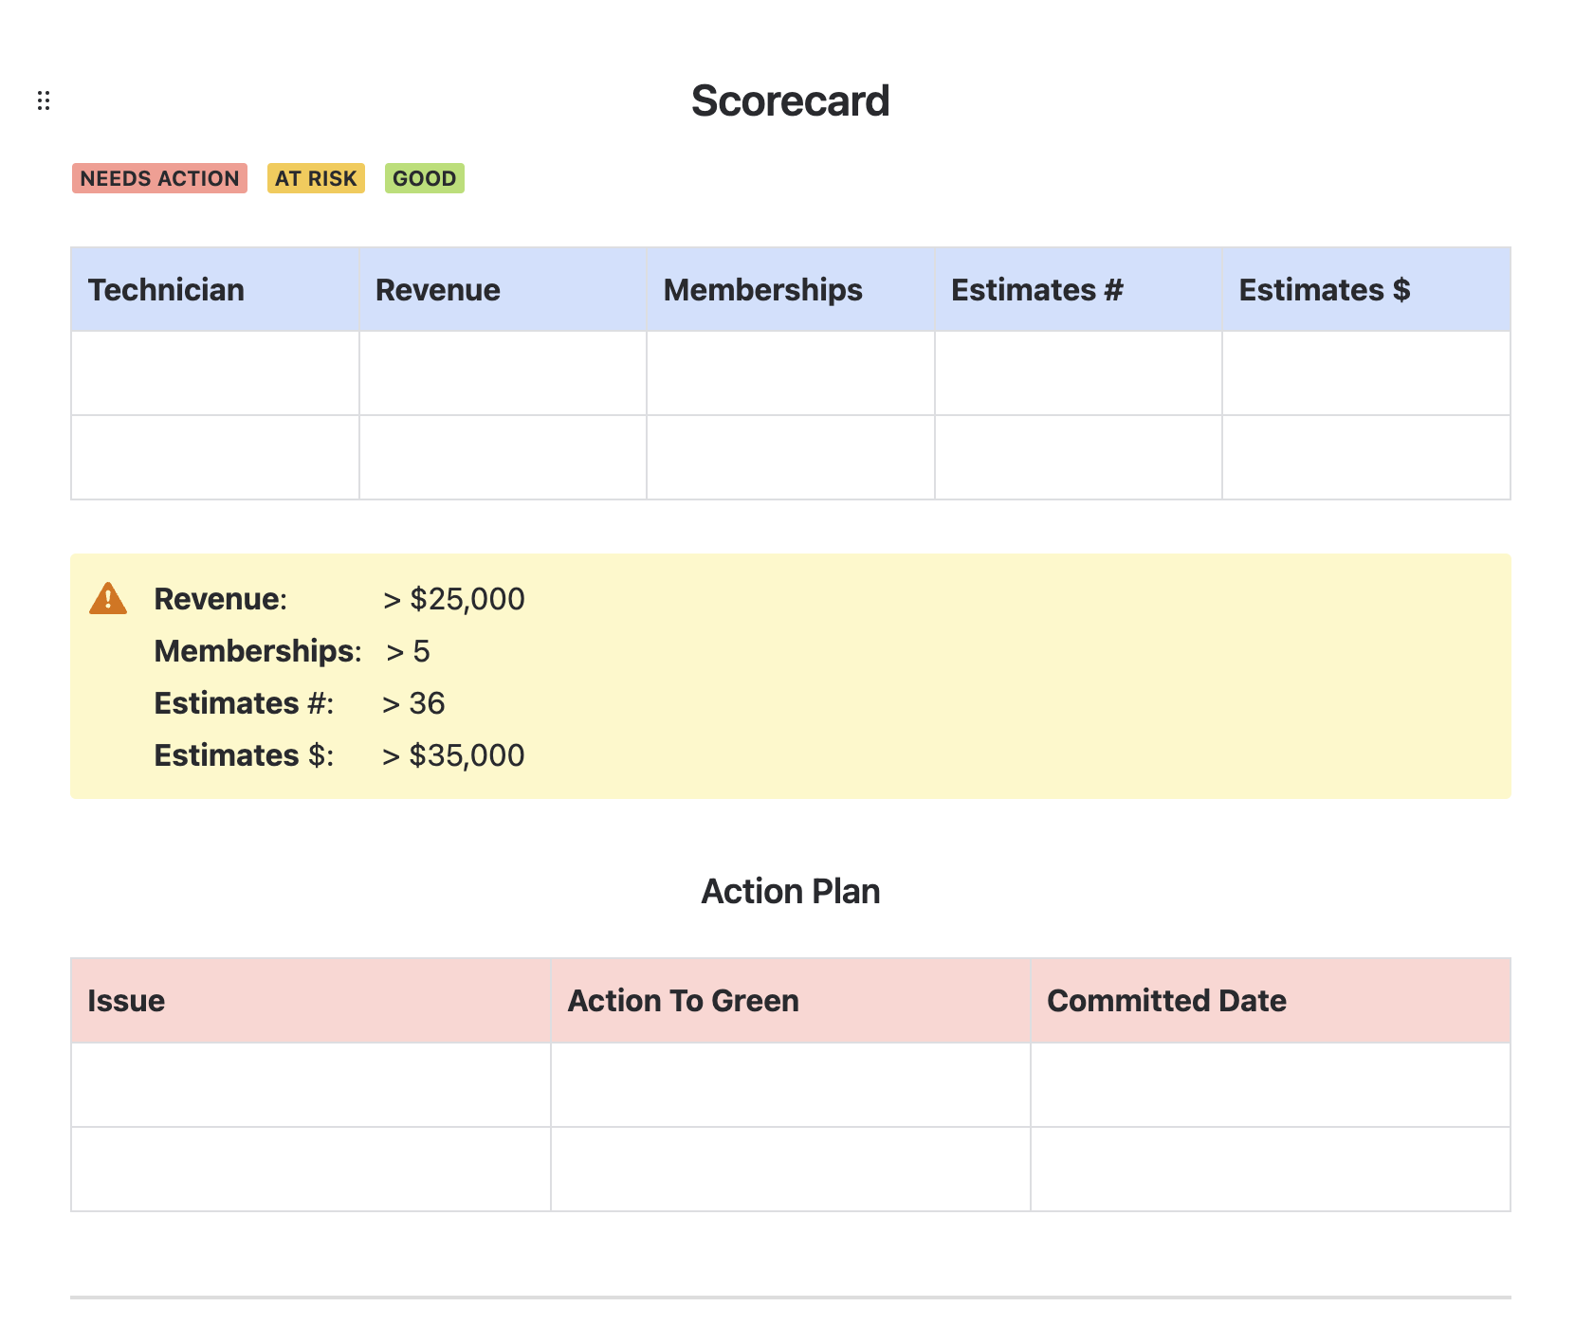Click first empty cell under Issue
Image resolution: width=1593 pixels, height=1325 pixels.
click(311, 1085)
